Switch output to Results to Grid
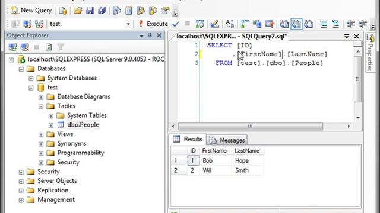 tap(296, 24)
